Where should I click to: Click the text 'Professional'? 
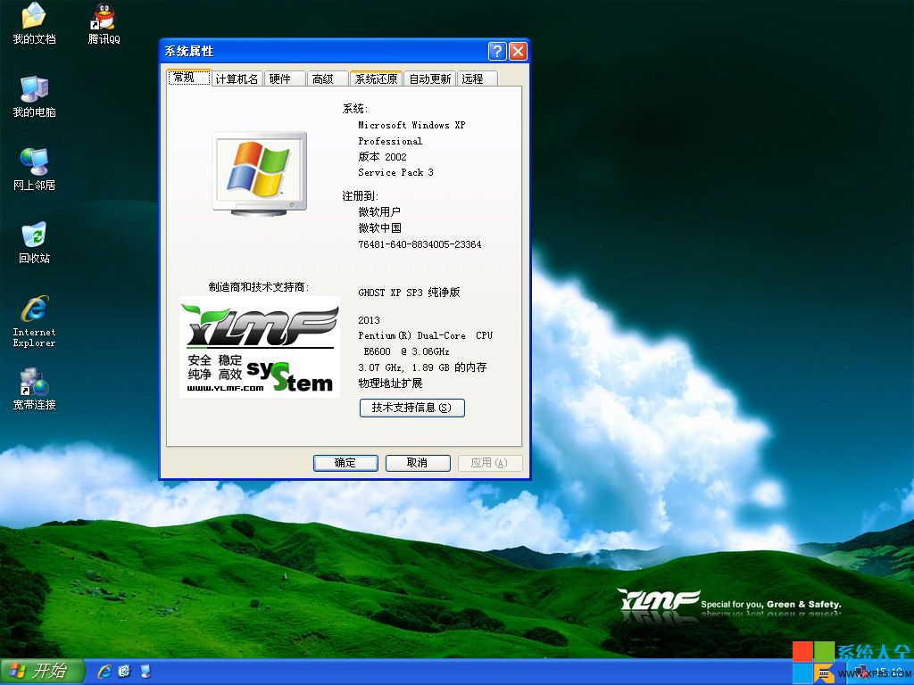pyautogui.click(x=390, y=141)
